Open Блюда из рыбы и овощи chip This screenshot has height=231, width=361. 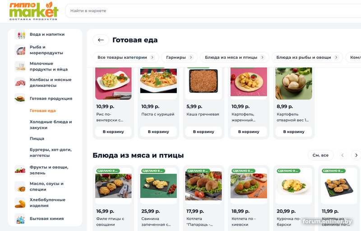tap(307, 57)
